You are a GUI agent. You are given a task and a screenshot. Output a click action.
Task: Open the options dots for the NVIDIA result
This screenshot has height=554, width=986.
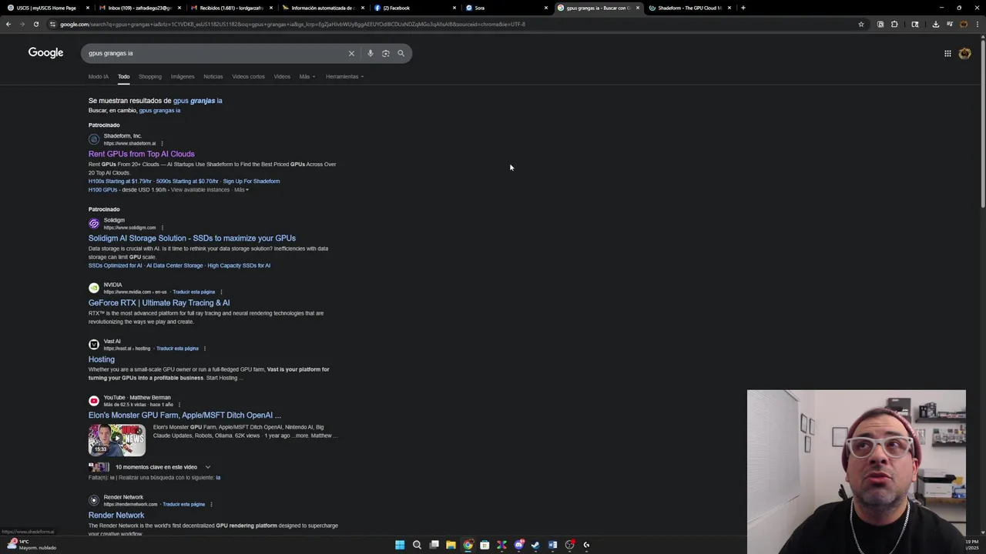click(221, 292)
